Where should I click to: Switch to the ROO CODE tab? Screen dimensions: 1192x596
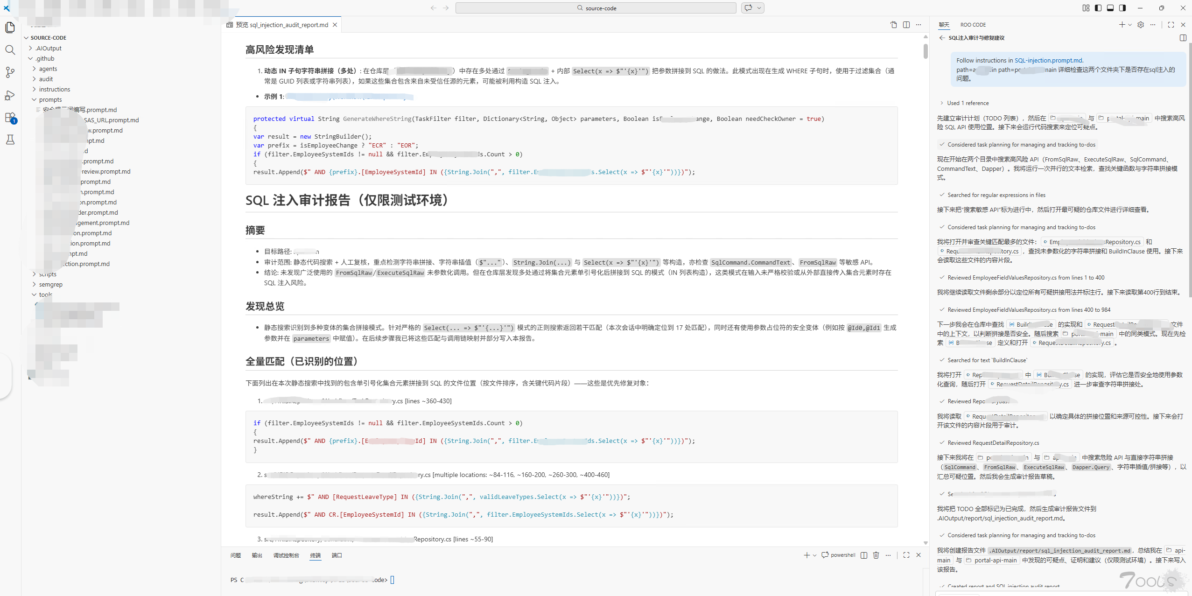(x=973, y=25)
